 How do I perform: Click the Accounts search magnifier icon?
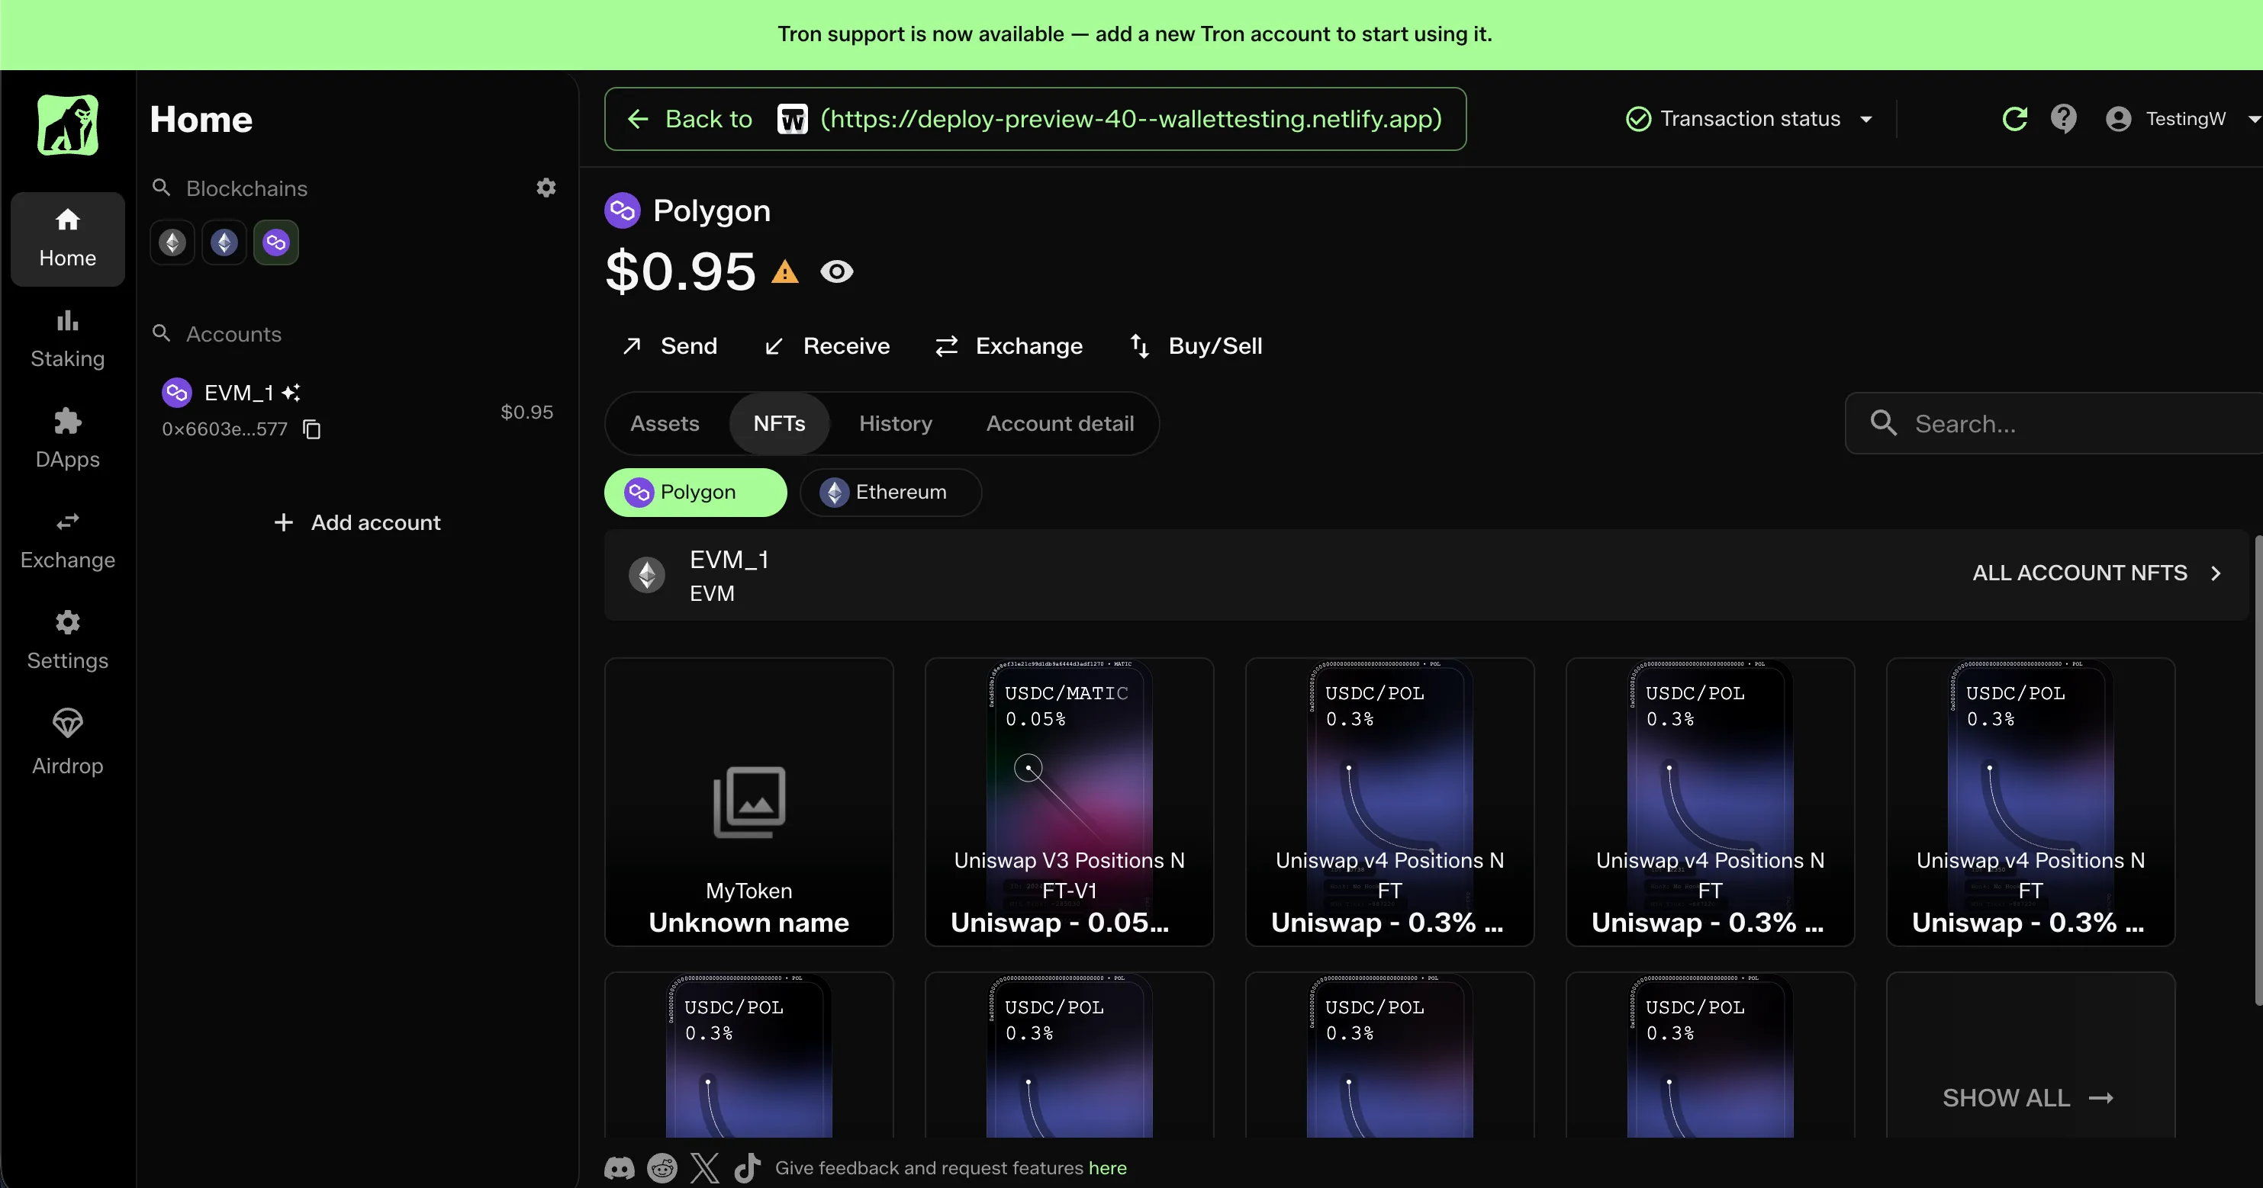162,334
